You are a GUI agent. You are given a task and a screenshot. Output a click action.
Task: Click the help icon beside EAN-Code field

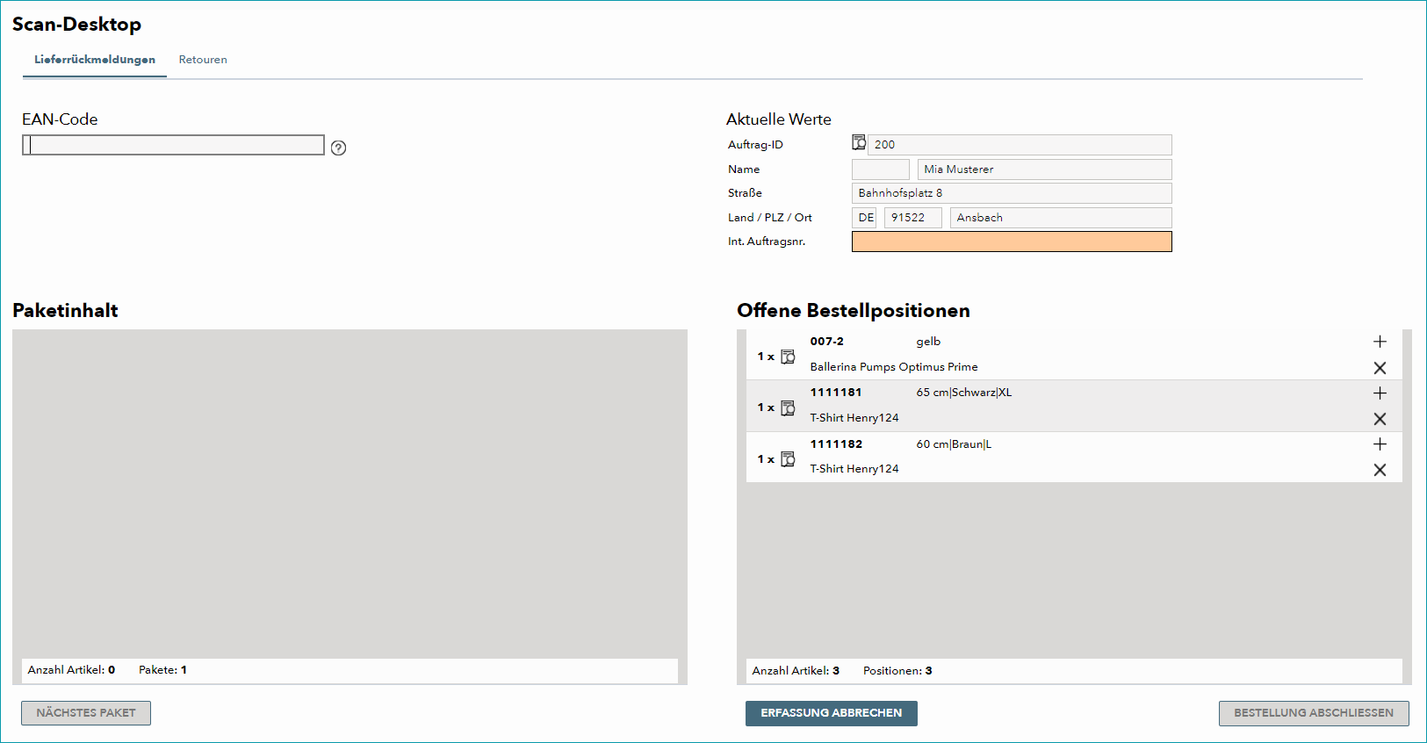pos(338,148)
